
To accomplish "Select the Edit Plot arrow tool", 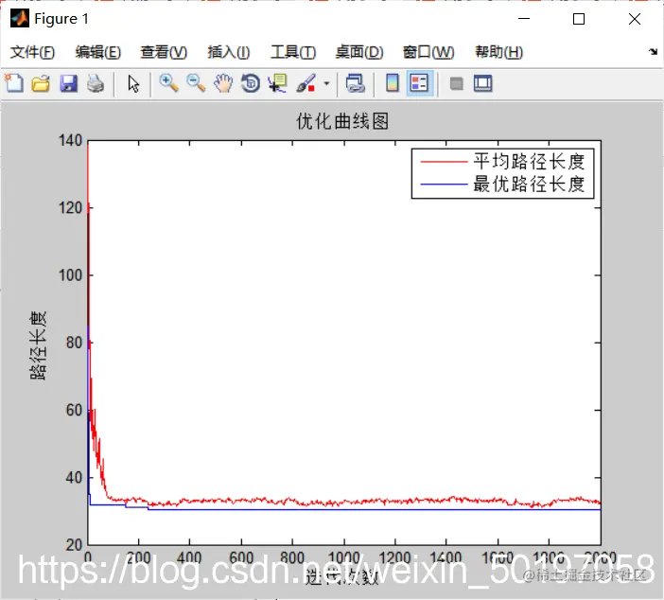I will point(133,83).
